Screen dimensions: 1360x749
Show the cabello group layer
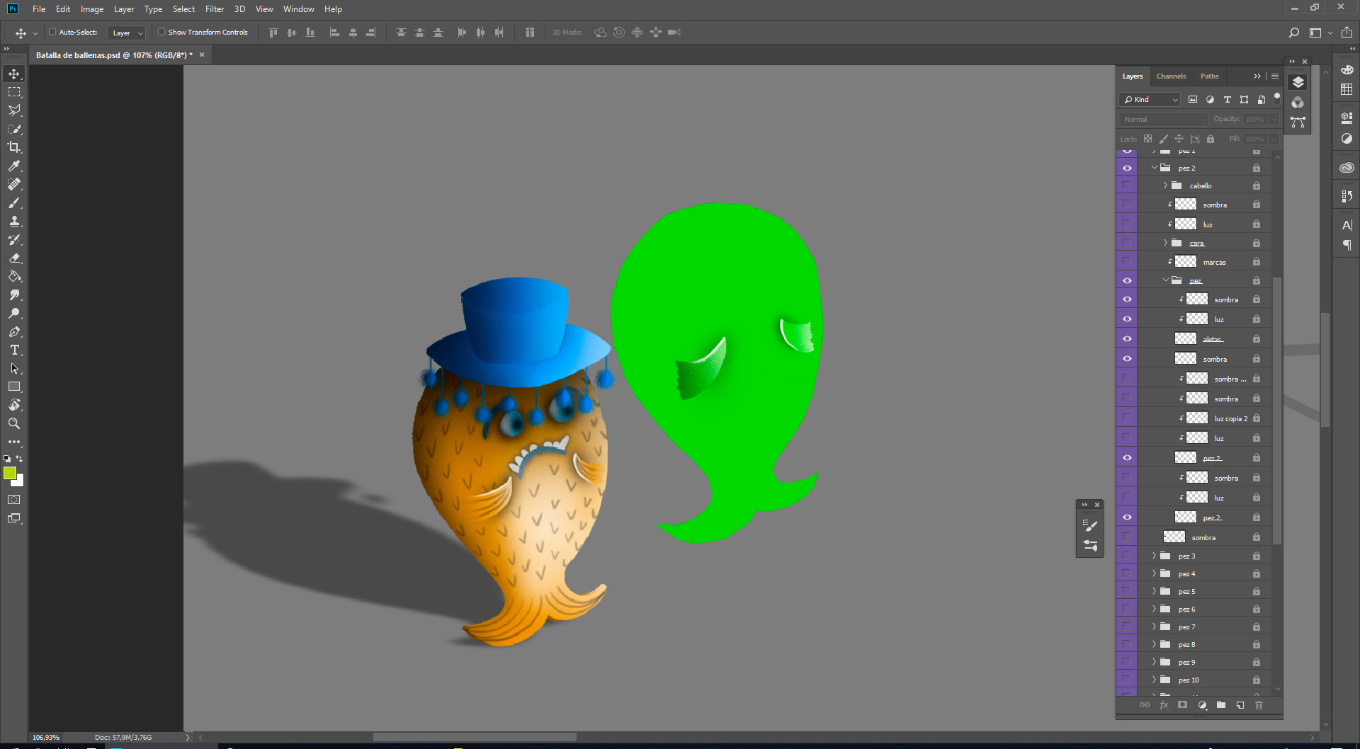point(1127,185)
